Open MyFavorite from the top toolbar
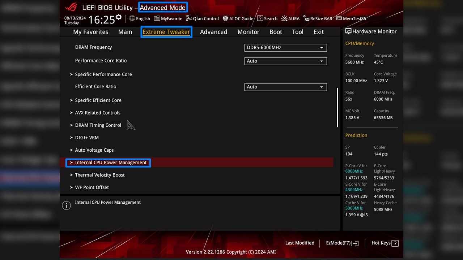This screenshot has height=260, width=463. coord(168,18)
